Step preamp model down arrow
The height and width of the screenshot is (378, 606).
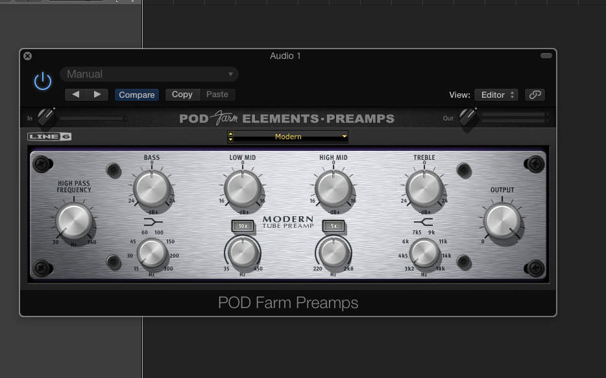[x=231, y=139]
